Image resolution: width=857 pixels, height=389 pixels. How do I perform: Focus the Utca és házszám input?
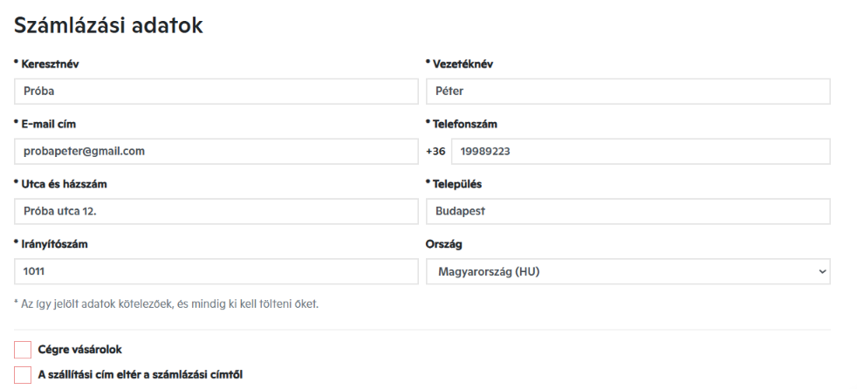pos(216,211)
